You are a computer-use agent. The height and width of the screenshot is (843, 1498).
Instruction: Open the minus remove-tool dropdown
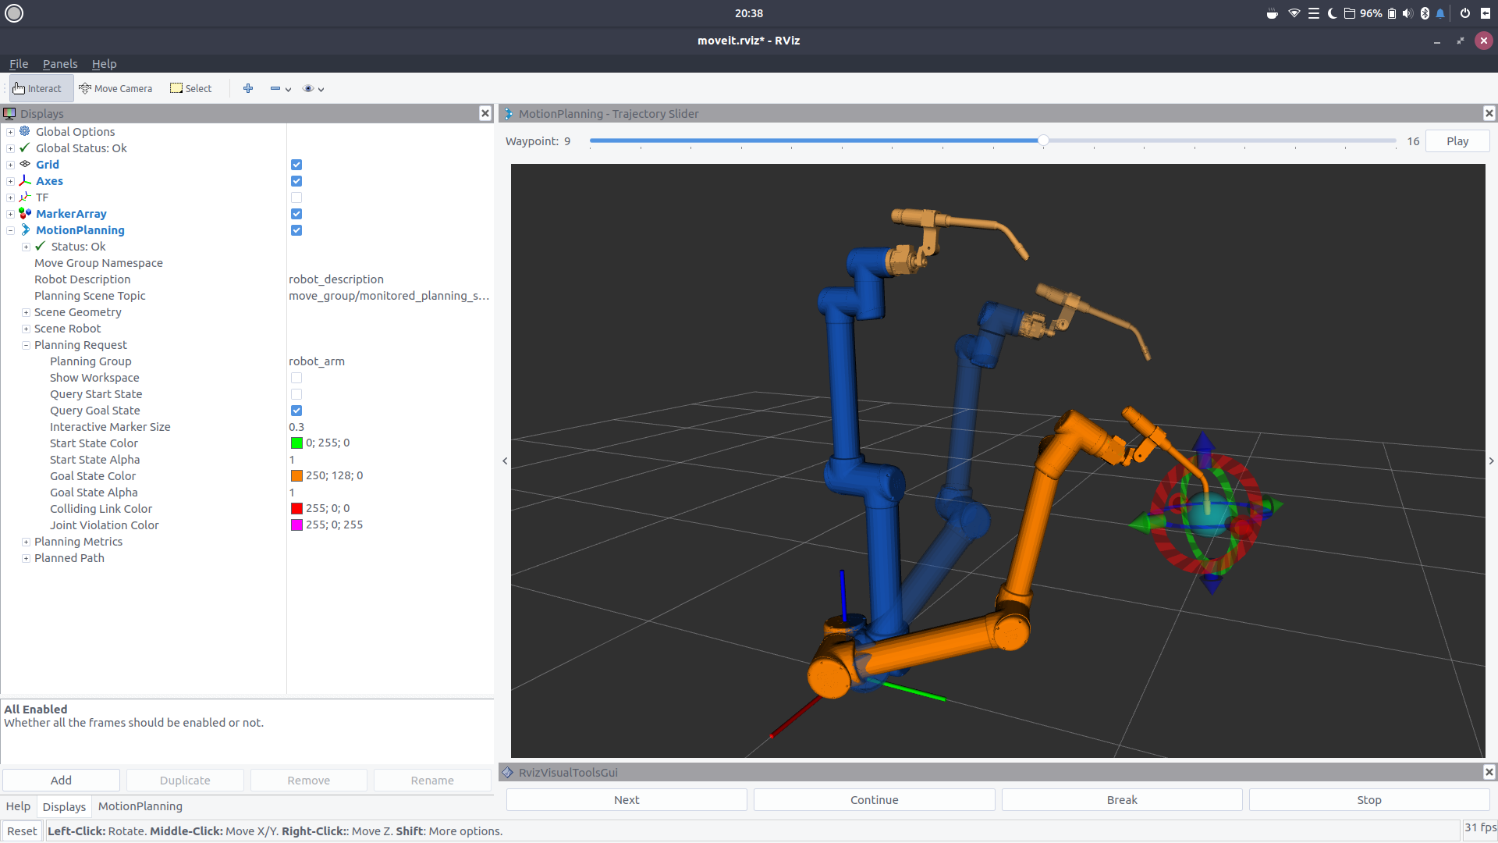point(280,88)
